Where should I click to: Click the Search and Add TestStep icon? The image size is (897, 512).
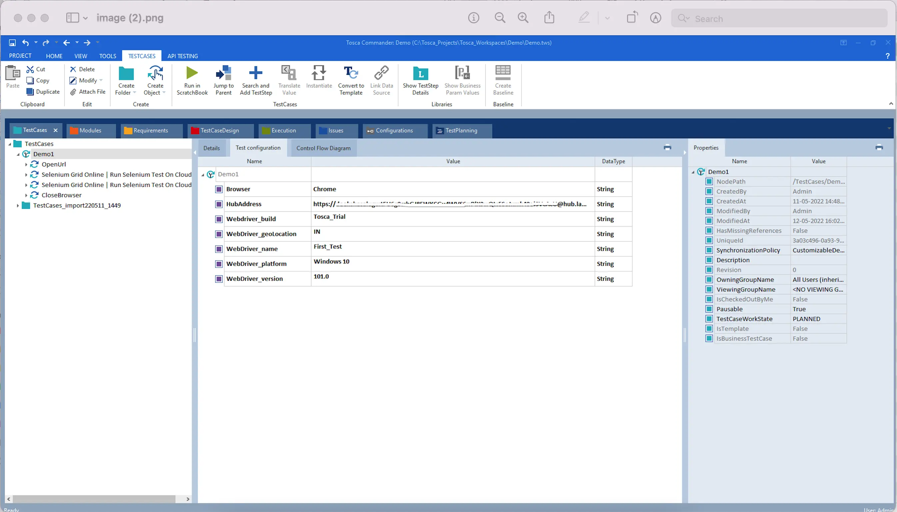pos(256,73)
